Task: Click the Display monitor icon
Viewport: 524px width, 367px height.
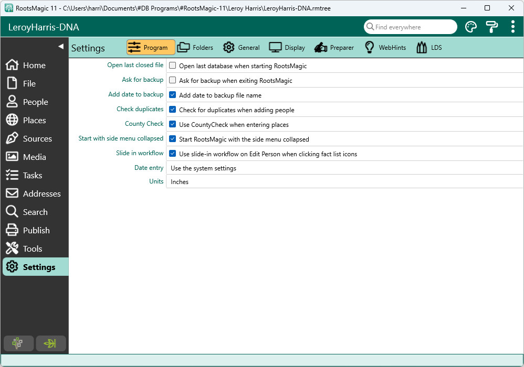Action: (x=275, y=47)
